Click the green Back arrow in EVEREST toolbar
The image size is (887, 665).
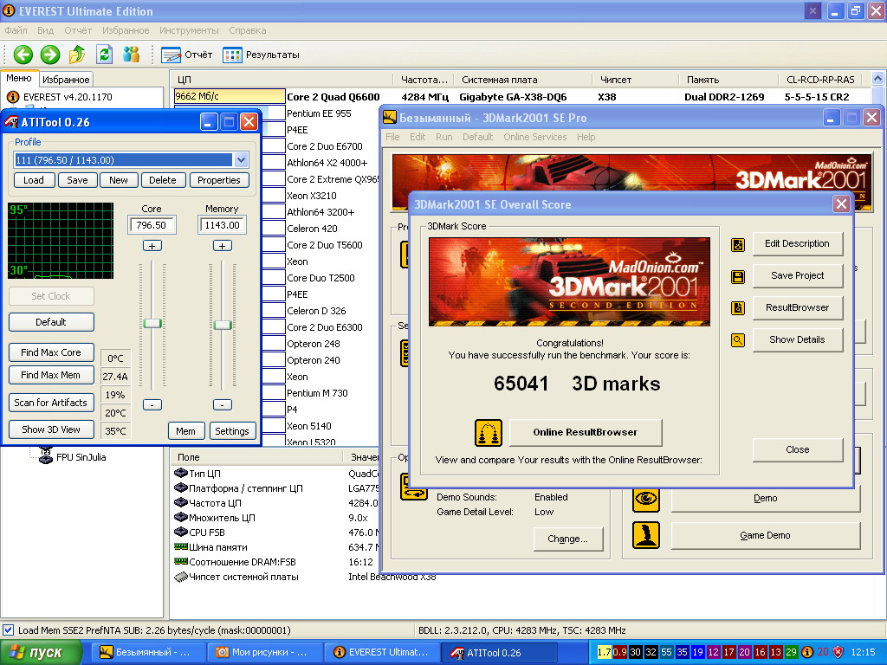(x=23, y=55)
